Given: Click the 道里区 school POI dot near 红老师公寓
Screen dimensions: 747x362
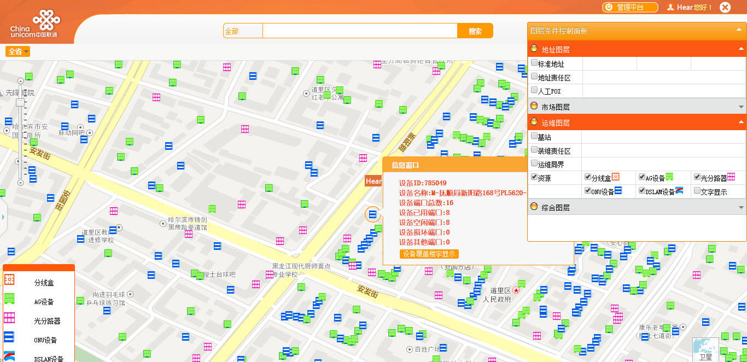Looking at the screenshot, I should point(306,94).
